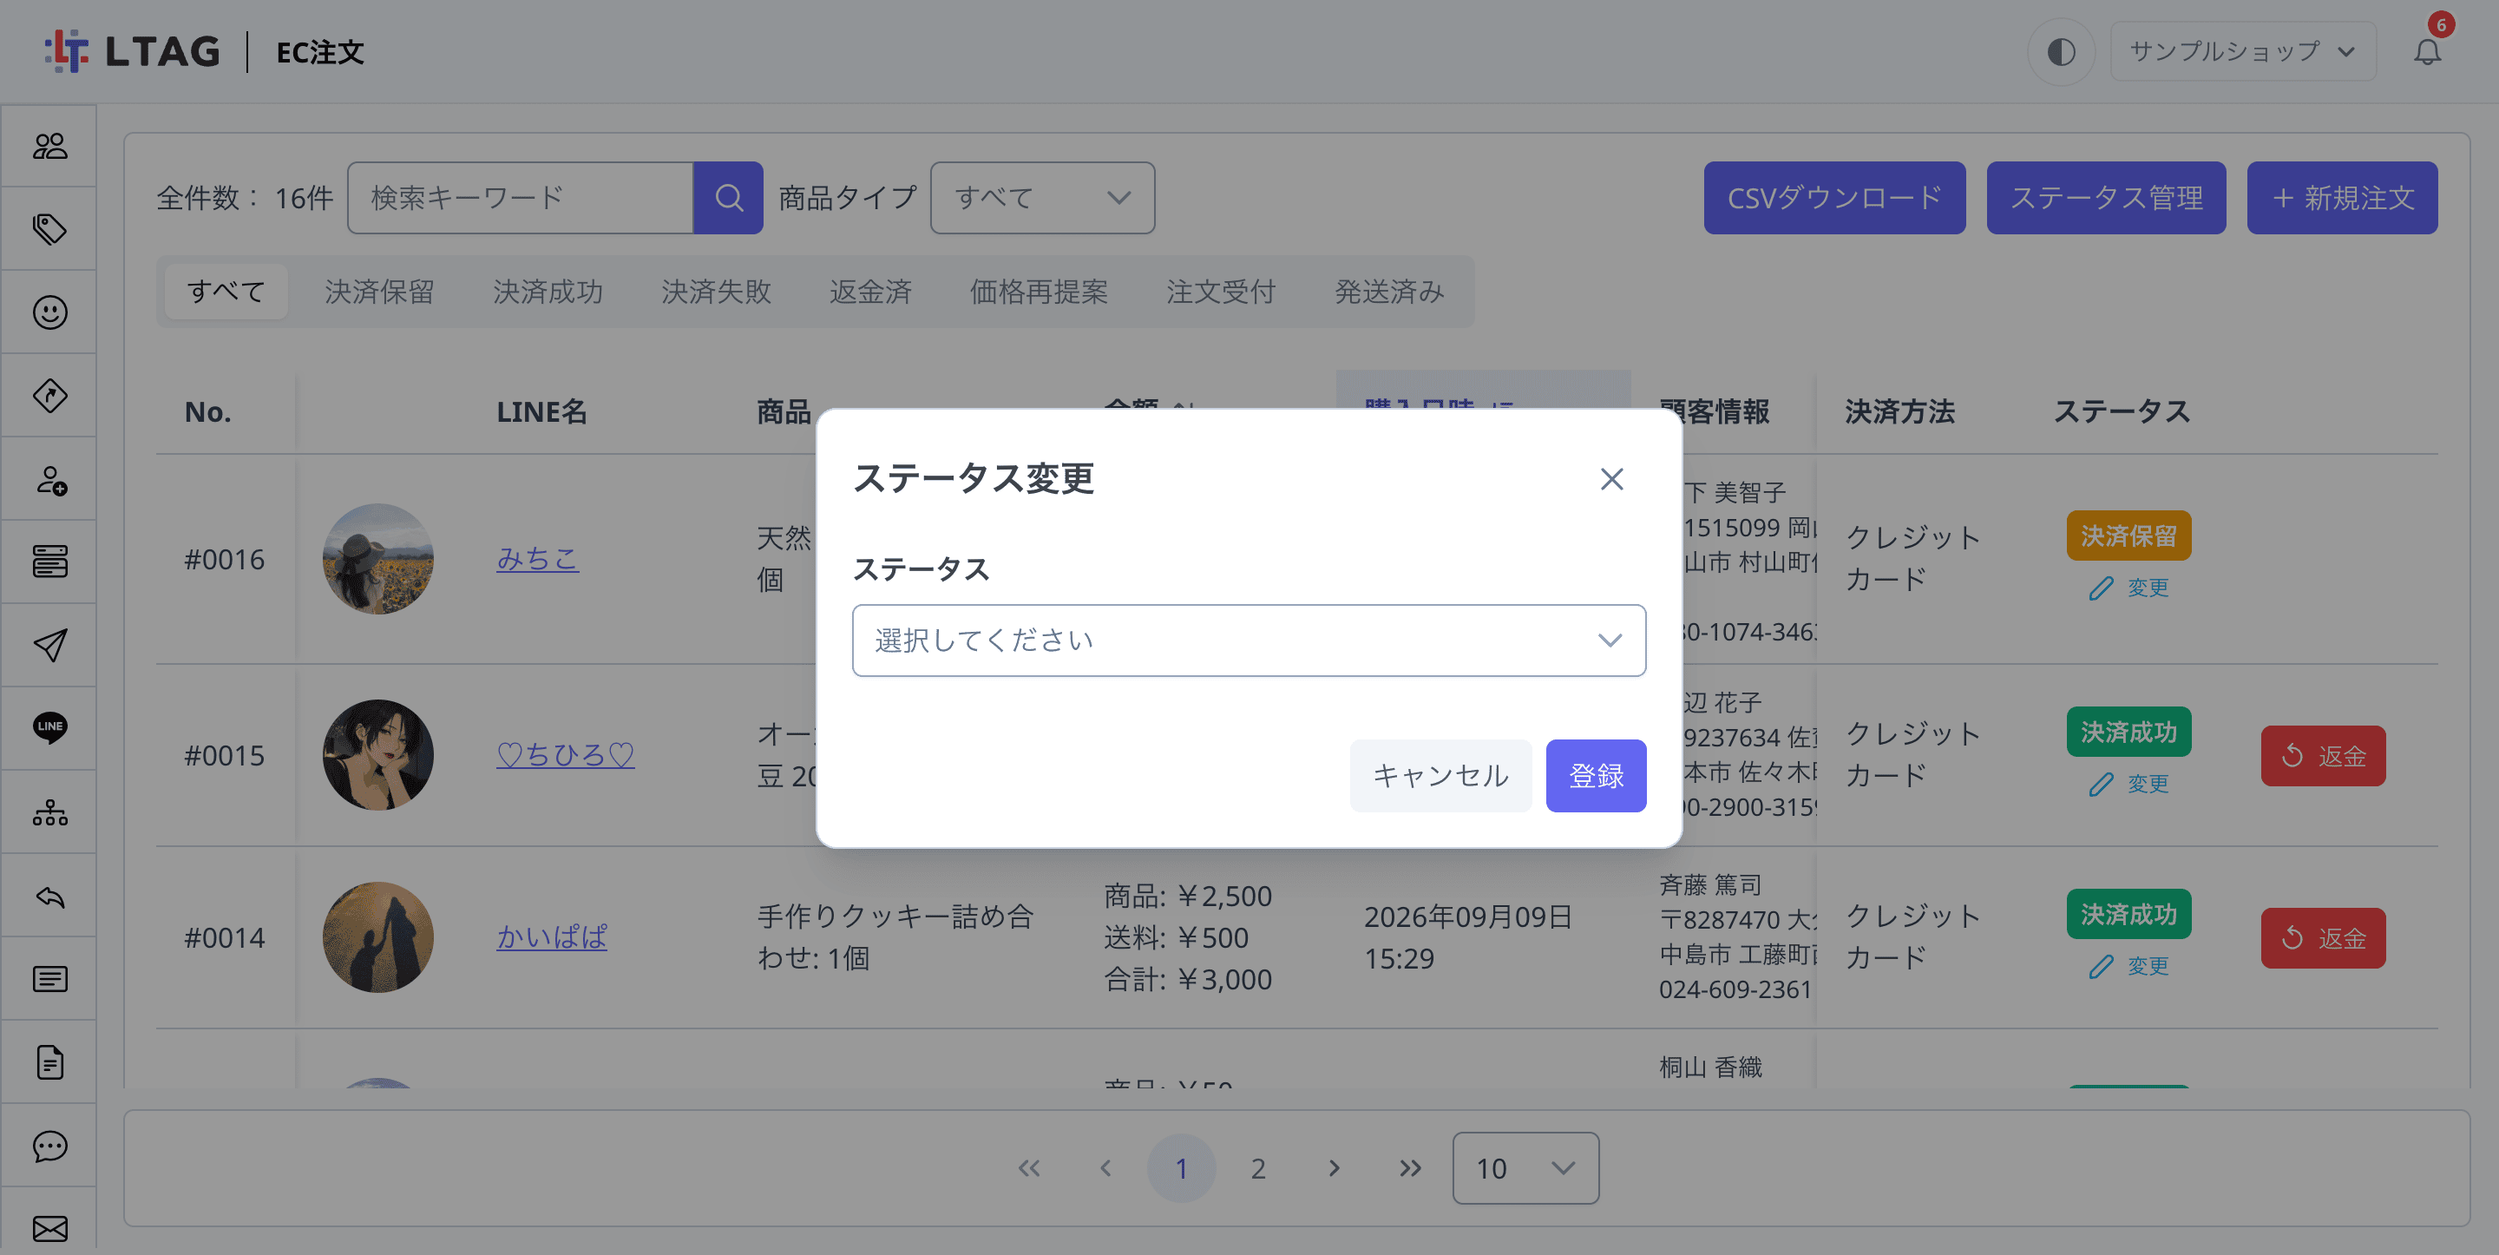Click 返金 for order #0014
This screenshot has width=2499, height=1255.
[x=2323, y=937]
